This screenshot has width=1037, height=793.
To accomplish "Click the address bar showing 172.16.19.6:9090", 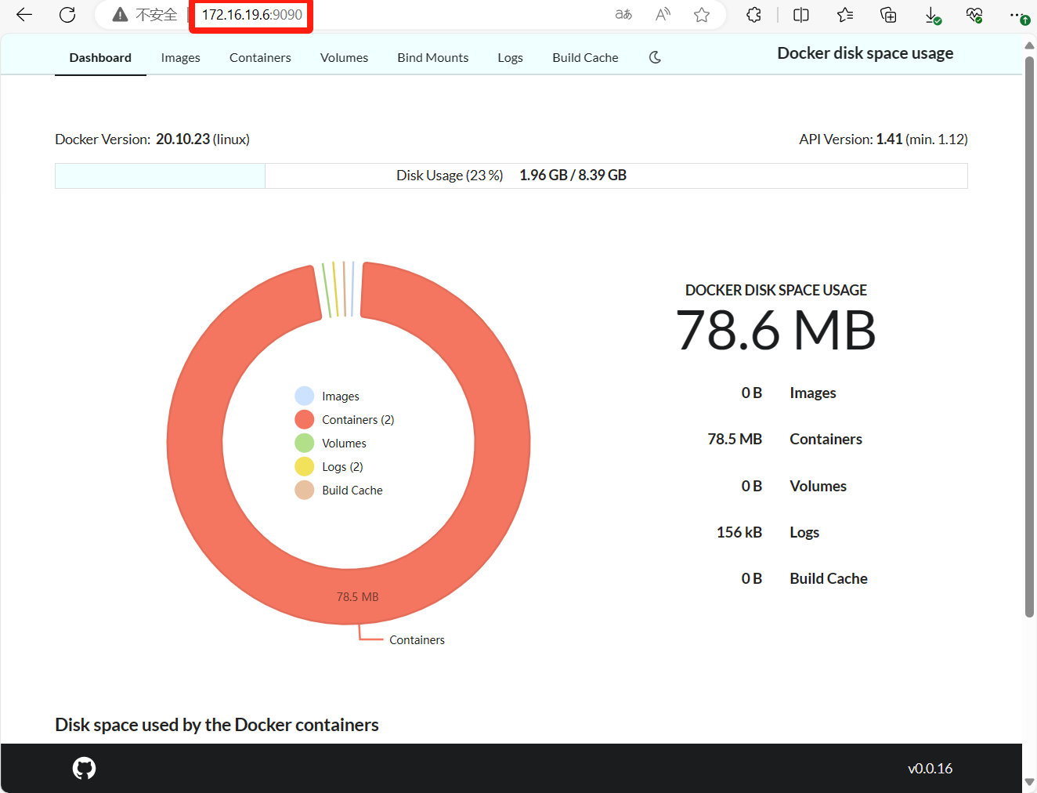I will [x=251, y=15].
